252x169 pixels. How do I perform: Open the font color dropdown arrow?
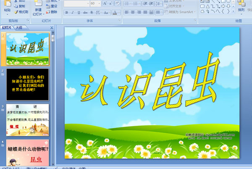(119, 12)
